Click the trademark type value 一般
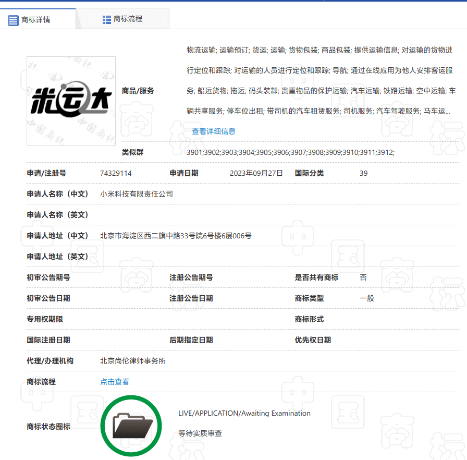The height and width of the screenshot is (460, 467). (x=367, y=298)
